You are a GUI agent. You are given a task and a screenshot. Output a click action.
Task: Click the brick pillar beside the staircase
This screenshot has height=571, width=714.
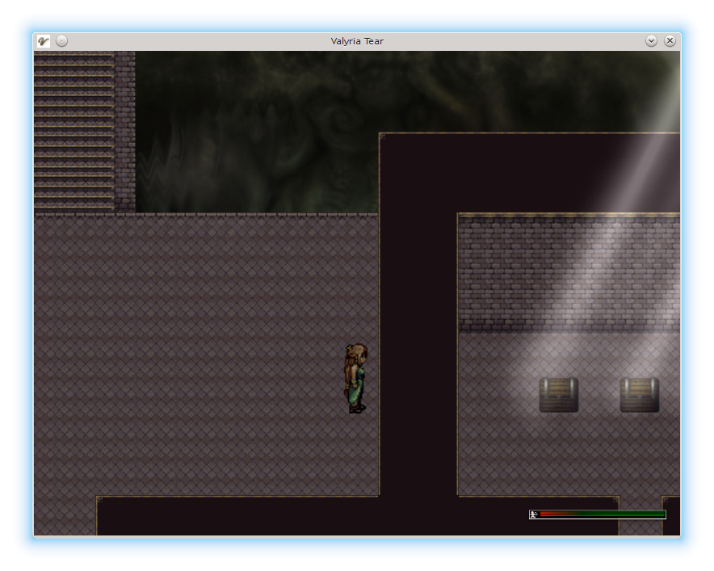(124, 129)
